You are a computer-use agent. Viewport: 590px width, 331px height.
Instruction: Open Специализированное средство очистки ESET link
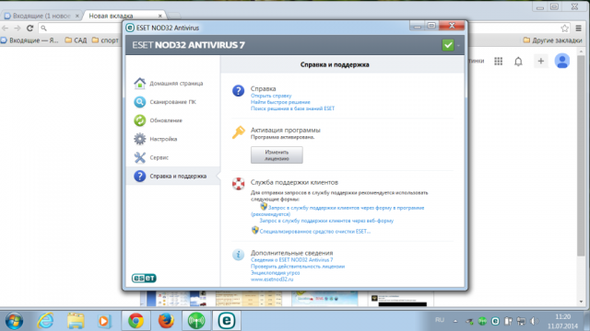point(315,232)
